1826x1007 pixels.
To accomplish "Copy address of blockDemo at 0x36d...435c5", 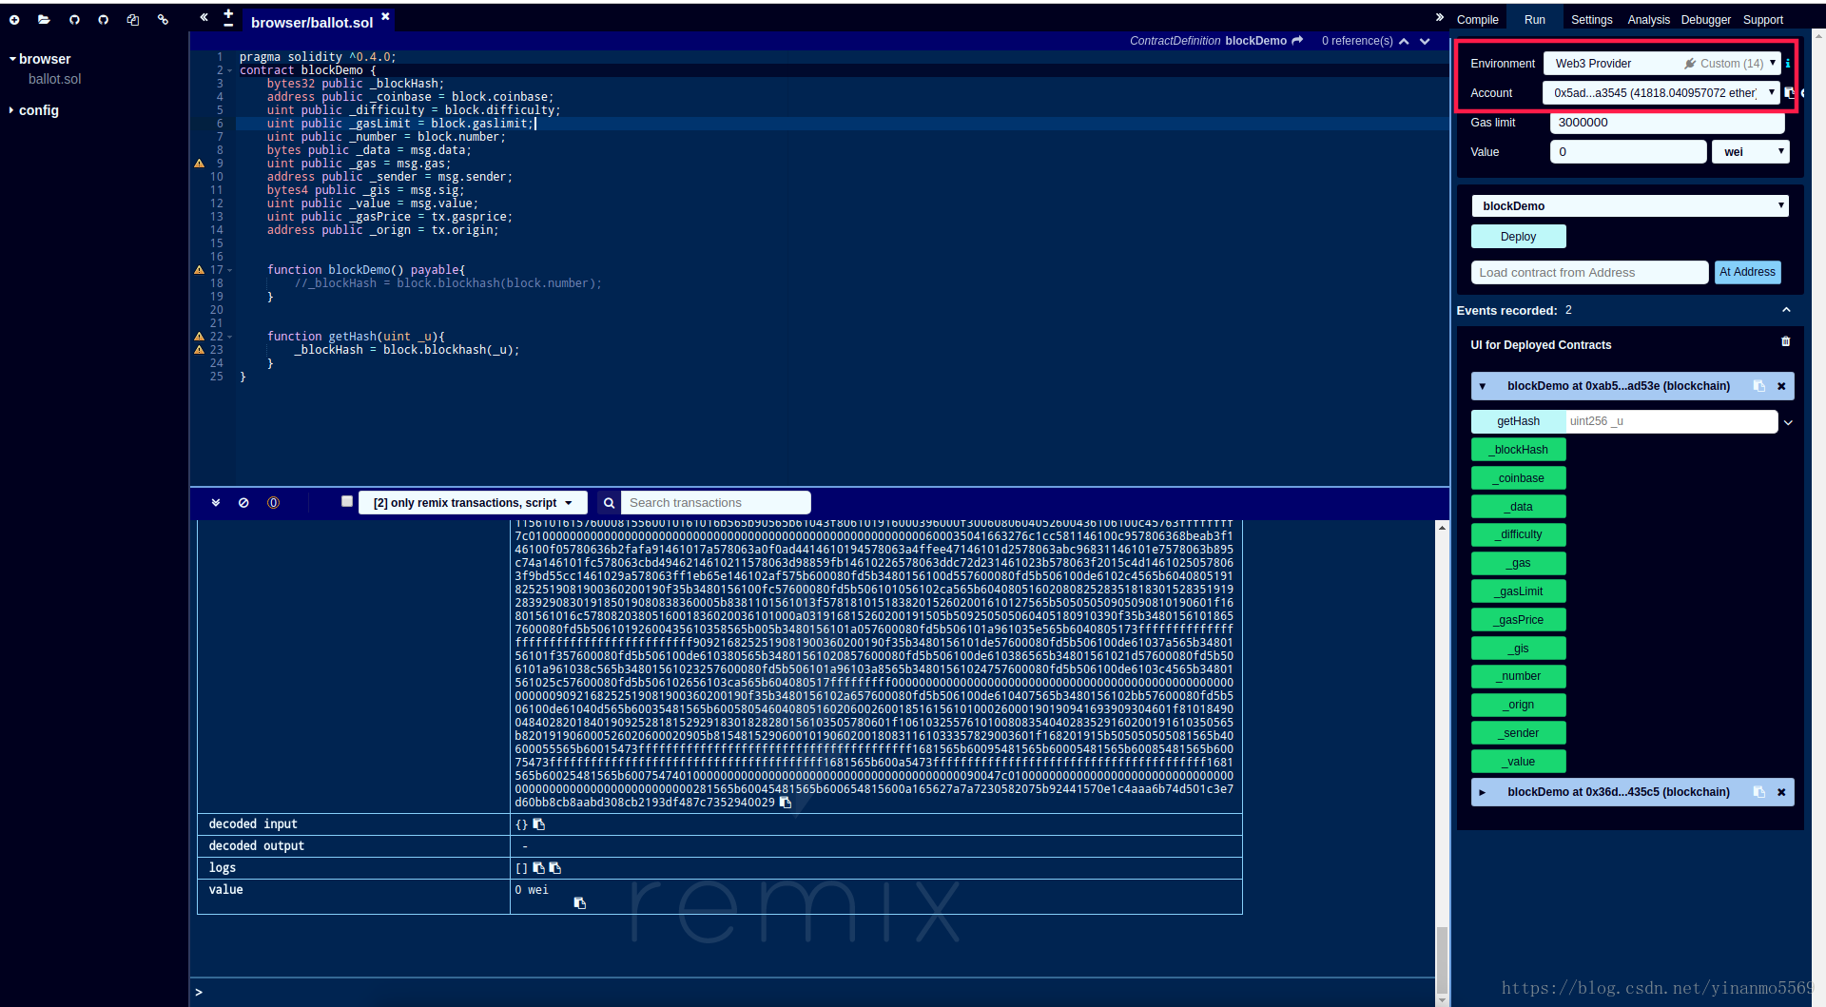I will [x=1758, y=792].
